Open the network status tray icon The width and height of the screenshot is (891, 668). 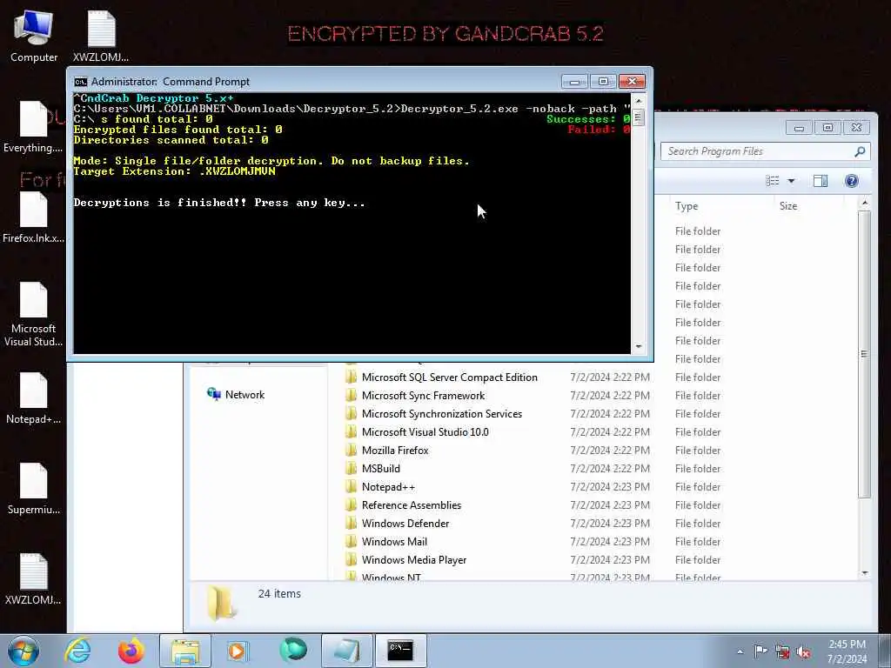(x=782, y=651)
